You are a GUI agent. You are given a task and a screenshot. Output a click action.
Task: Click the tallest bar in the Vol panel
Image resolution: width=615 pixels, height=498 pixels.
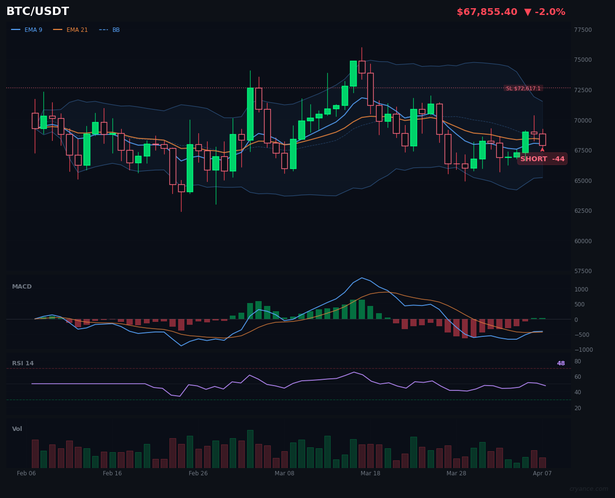(x=250, y=448)
